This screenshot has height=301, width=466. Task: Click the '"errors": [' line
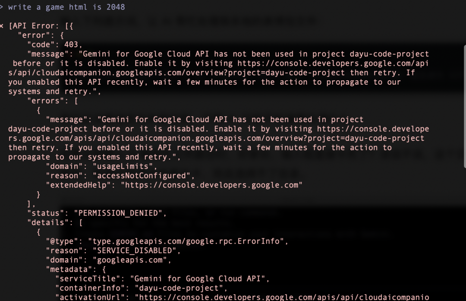click(53, 101)
